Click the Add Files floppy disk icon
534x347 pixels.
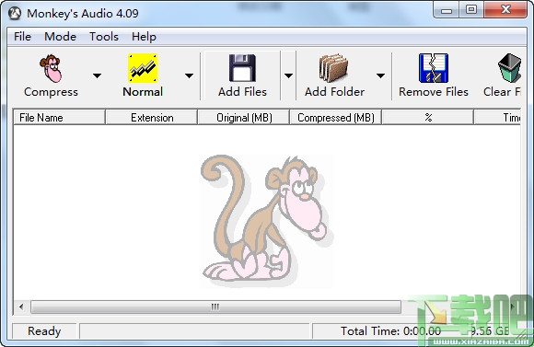point(242,68)
